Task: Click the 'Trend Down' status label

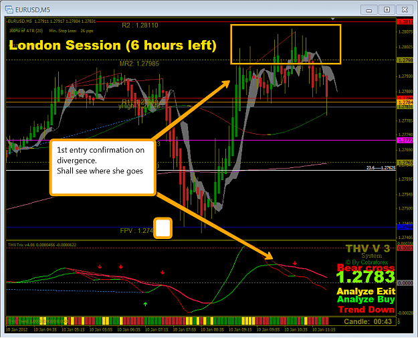Action: [367, 309]
